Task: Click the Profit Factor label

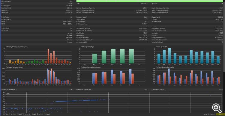Action: (x=5, y=17)
